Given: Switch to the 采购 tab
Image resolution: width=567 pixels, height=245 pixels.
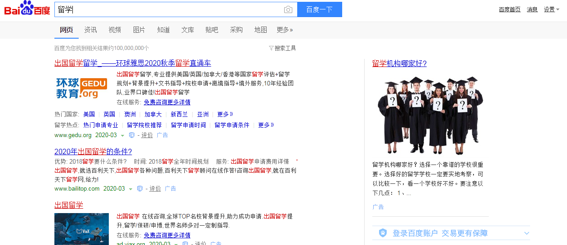Looking at the screenshot, I should (236, 30).
